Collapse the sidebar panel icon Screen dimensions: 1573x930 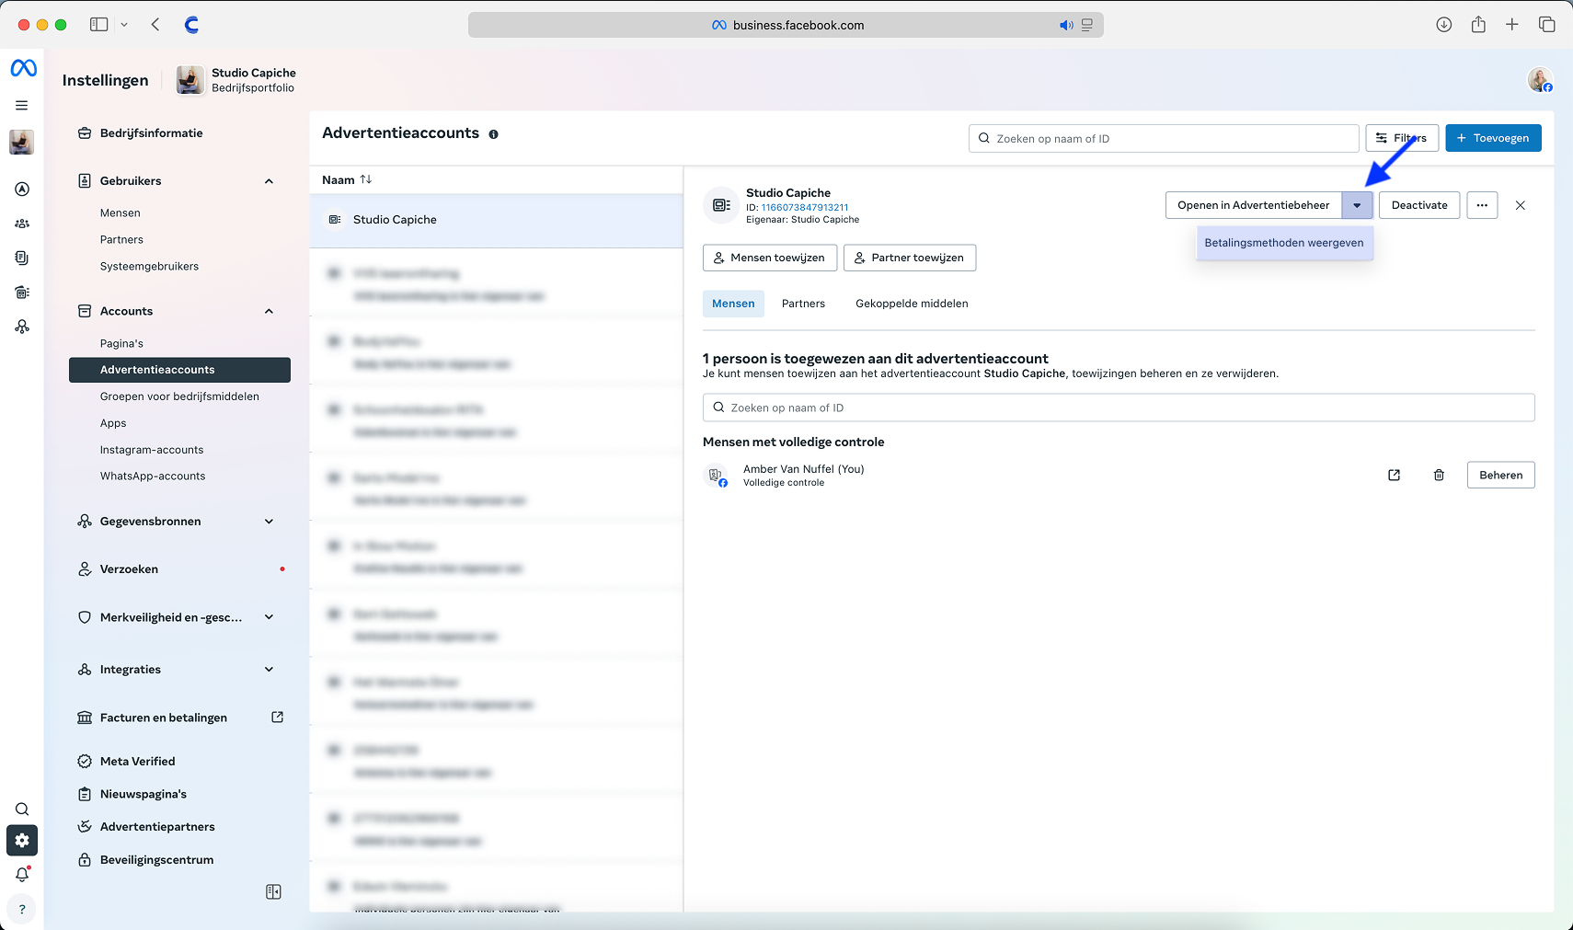point(273,892)
